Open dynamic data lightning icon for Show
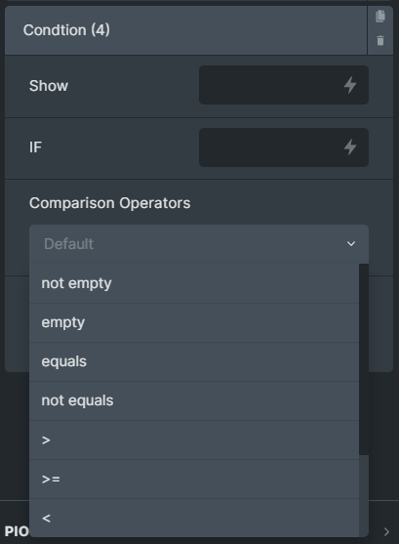The width and height of the screenshot is (399, 544). (350, 85)
